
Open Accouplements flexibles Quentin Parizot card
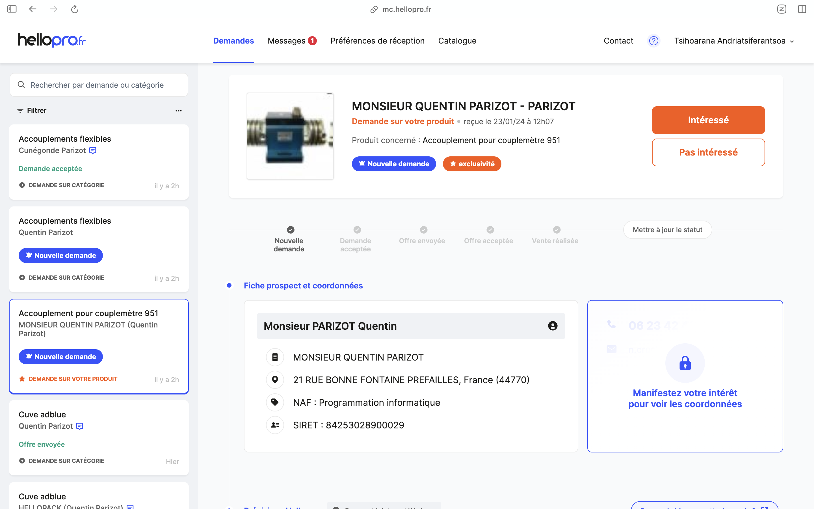[99, 249]
